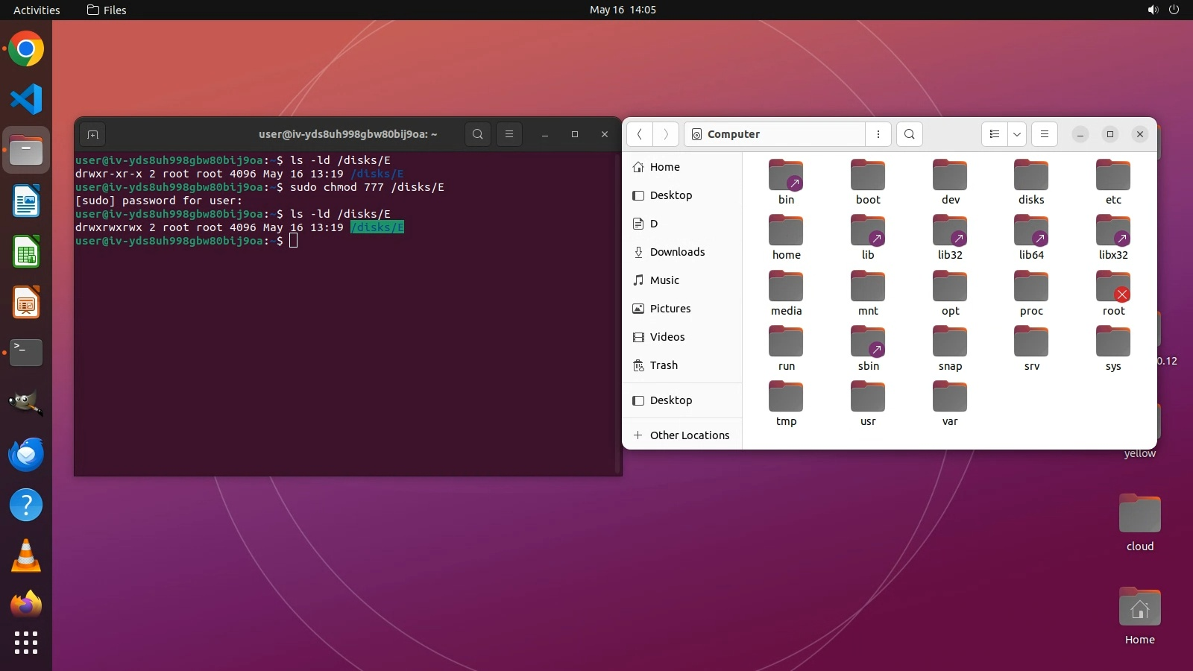Toggle list view in Files
Image resolution: width=1193 pixels, height=671 pixels.
994,134
